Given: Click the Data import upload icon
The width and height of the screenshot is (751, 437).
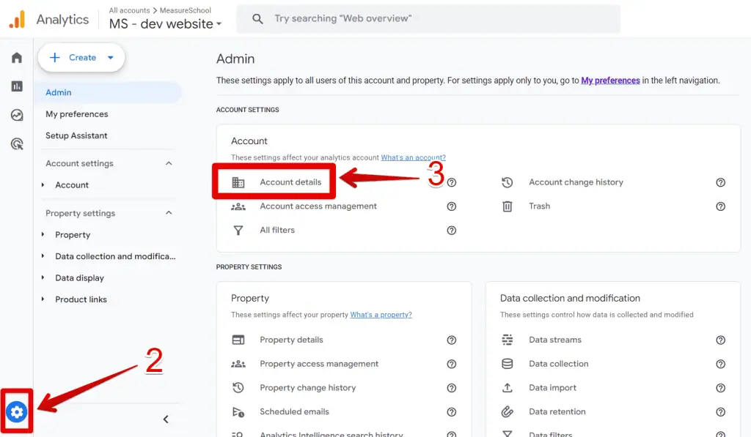Looking at the screenshot, I should tap(507, 387).
